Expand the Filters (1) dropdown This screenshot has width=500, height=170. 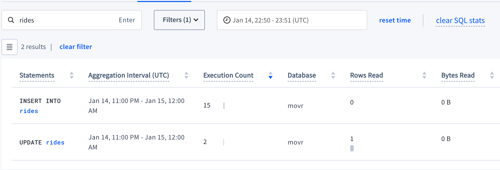[179, 20]
